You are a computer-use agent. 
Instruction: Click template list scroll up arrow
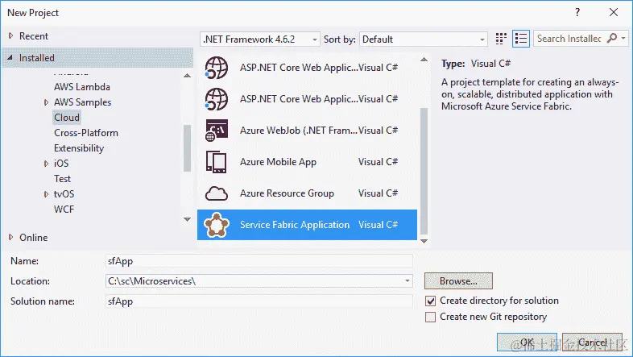424,60
